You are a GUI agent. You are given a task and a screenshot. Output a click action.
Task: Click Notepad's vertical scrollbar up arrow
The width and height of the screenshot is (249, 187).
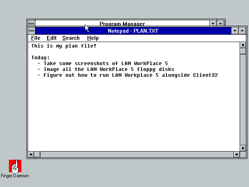[x=243, y=45]
